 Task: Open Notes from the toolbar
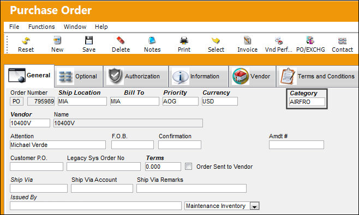click(152, 40)
